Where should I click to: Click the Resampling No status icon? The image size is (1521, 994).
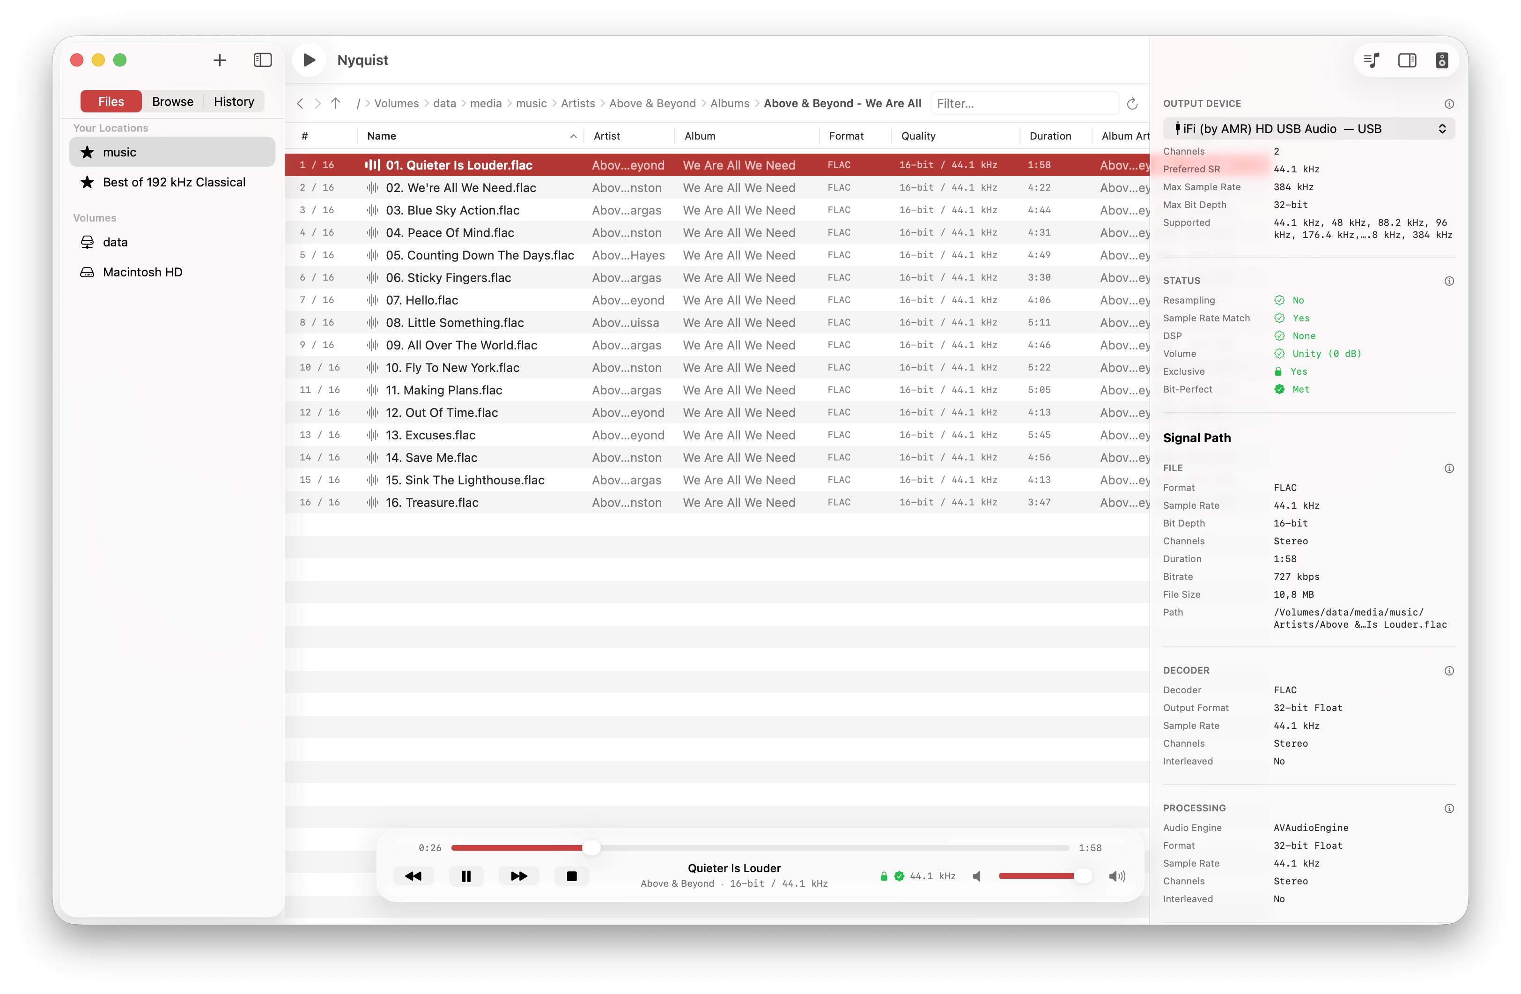point(1279,300)
